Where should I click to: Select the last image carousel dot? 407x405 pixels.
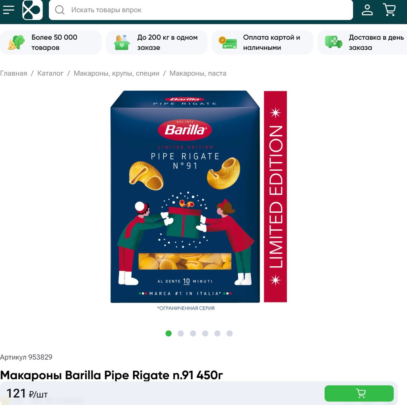229,333
